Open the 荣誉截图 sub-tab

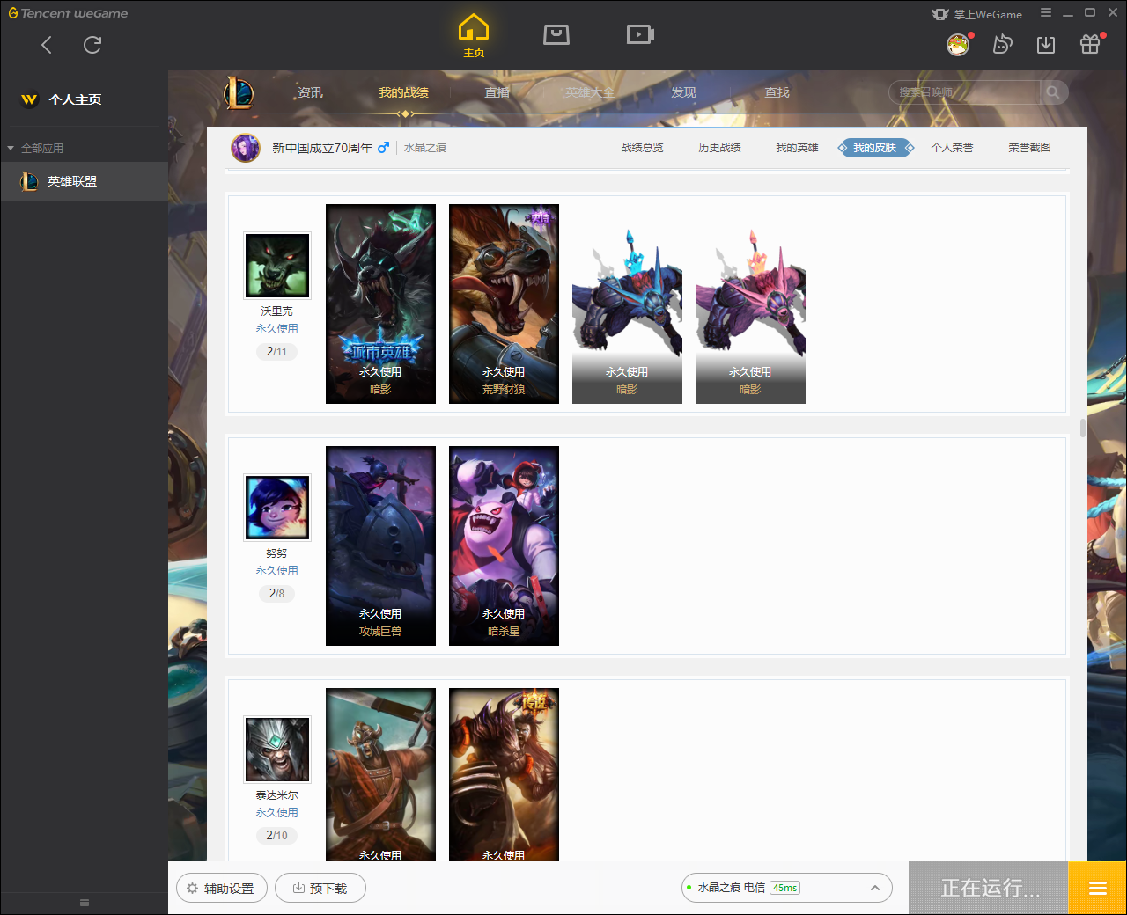click(x=1029, y=148)
